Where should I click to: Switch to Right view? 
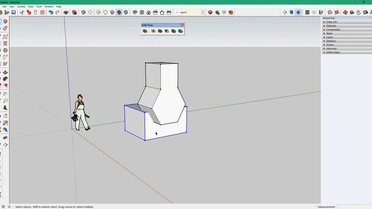155,12
